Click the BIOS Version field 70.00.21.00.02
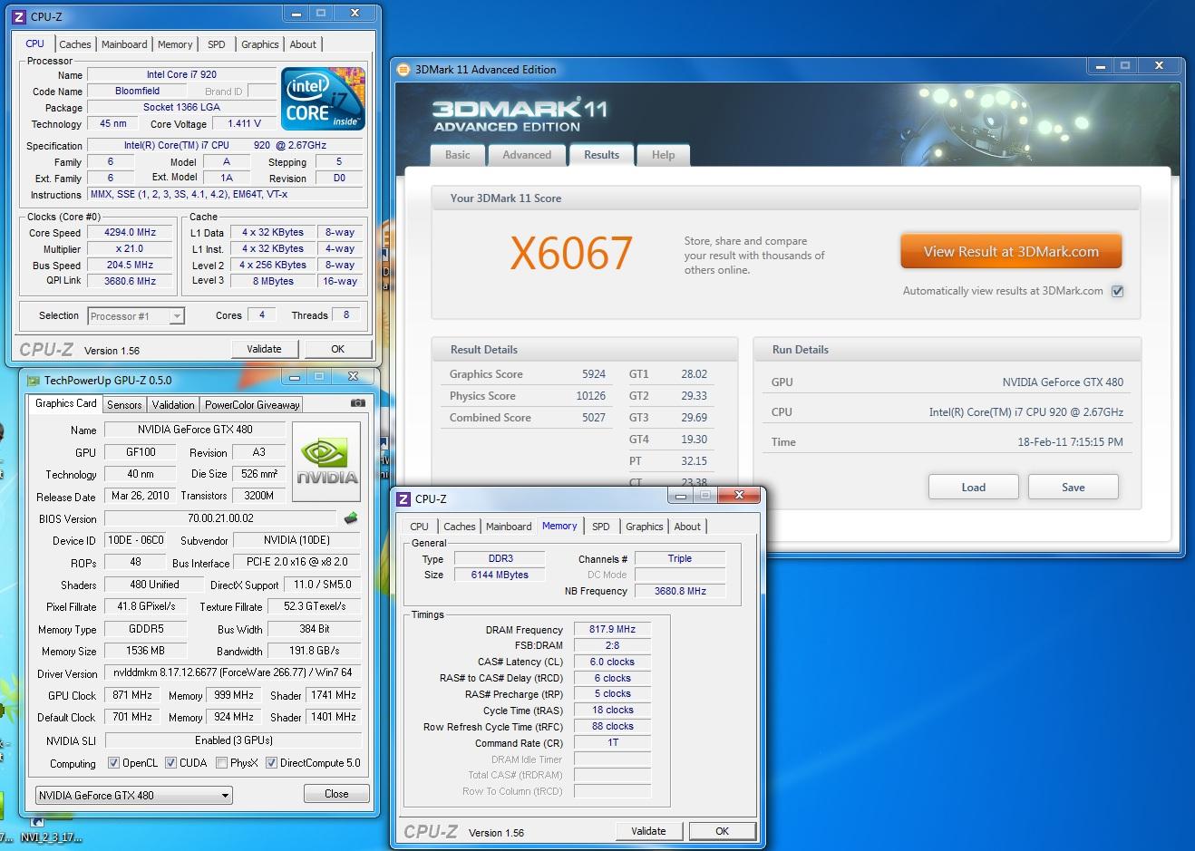 tap(221, 518)
